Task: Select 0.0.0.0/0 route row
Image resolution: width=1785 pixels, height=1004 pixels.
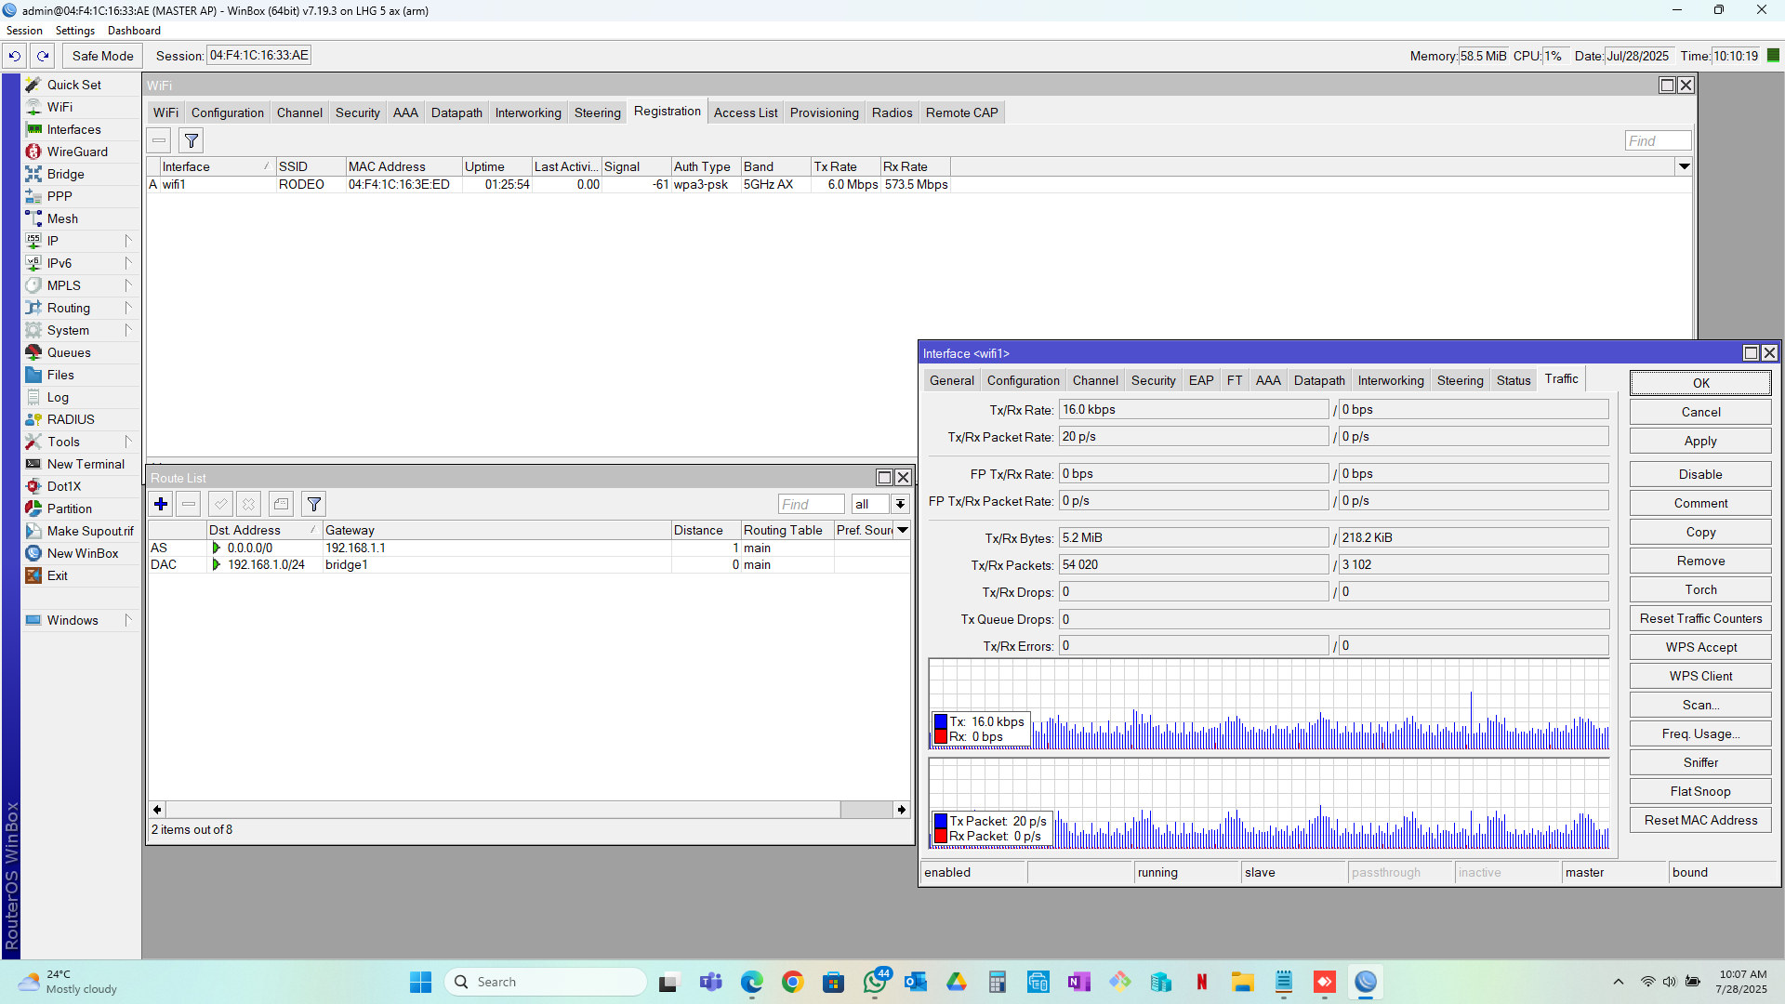Action: coord(529,548)
